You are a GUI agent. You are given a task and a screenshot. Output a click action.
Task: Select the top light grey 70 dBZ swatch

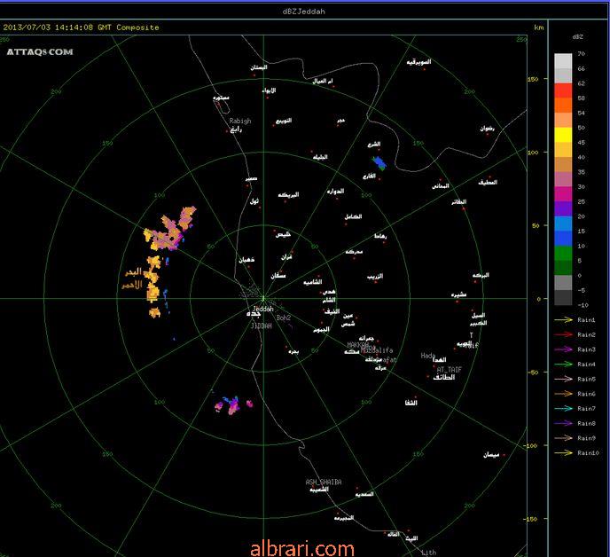(563, 61)
